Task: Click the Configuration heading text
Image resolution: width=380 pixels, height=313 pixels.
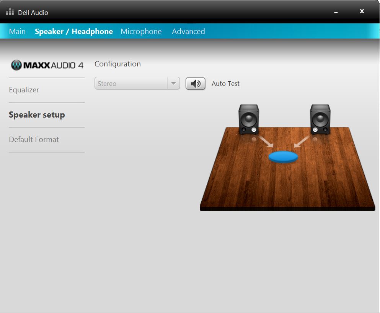Action: (117, 64)
